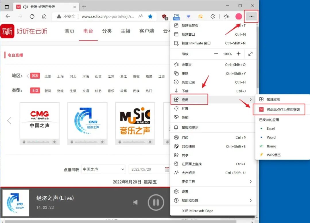The width and height of the screenshot is (310, 223).
Task: Open the red shield extension icon
Action: (165, 17)
